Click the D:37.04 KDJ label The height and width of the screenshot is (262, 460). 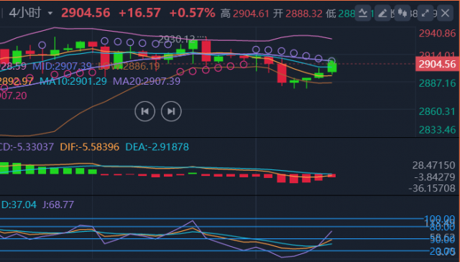point(19,205)
